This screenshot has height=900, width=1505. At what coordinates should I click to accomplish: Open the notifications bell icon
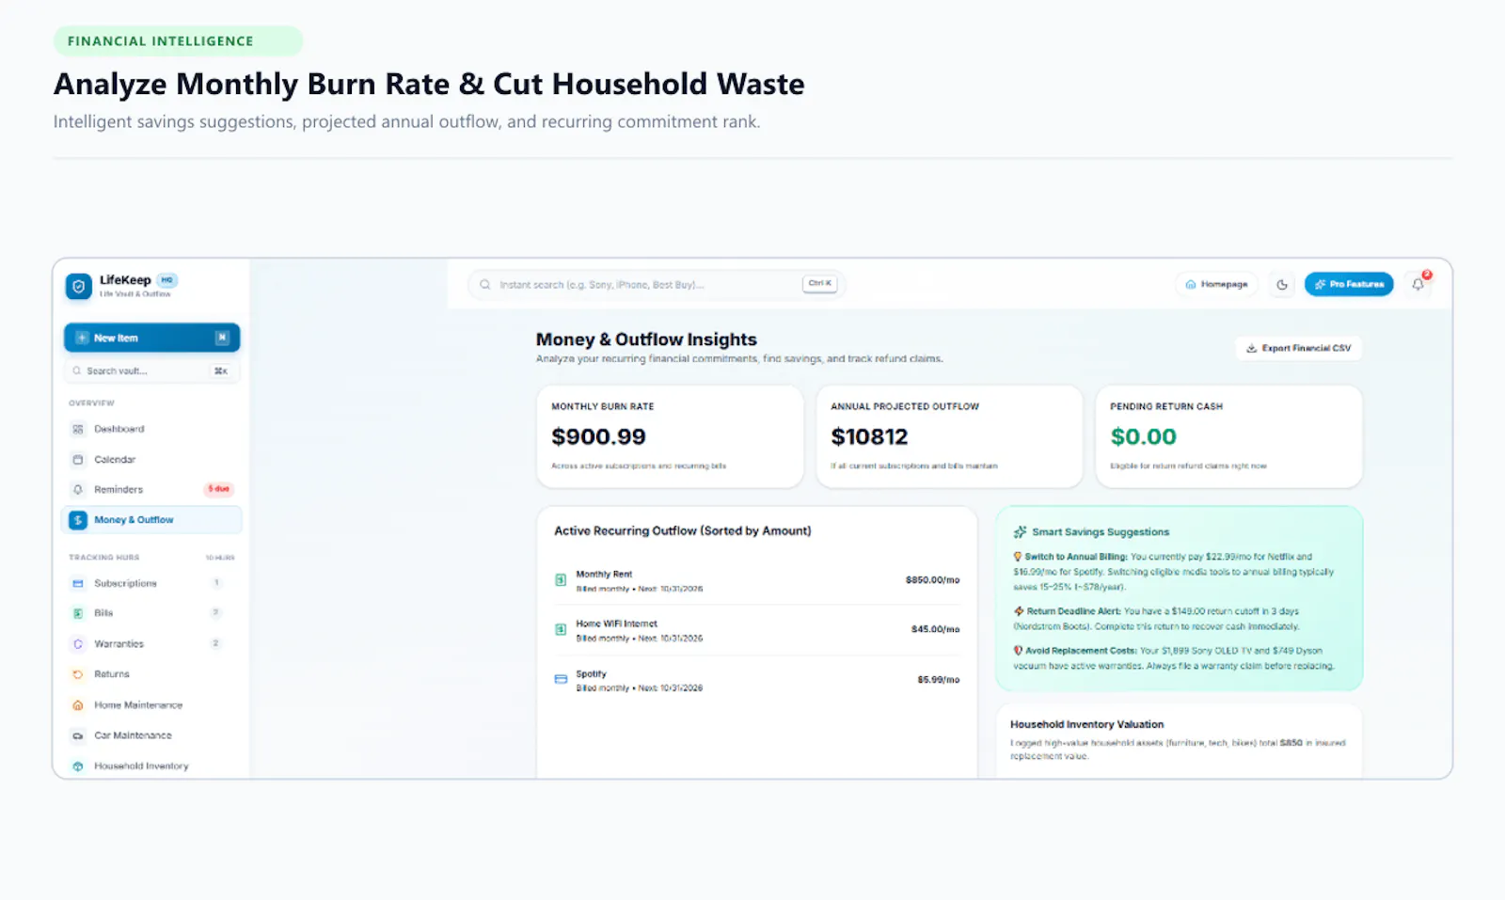point(1418,284)
